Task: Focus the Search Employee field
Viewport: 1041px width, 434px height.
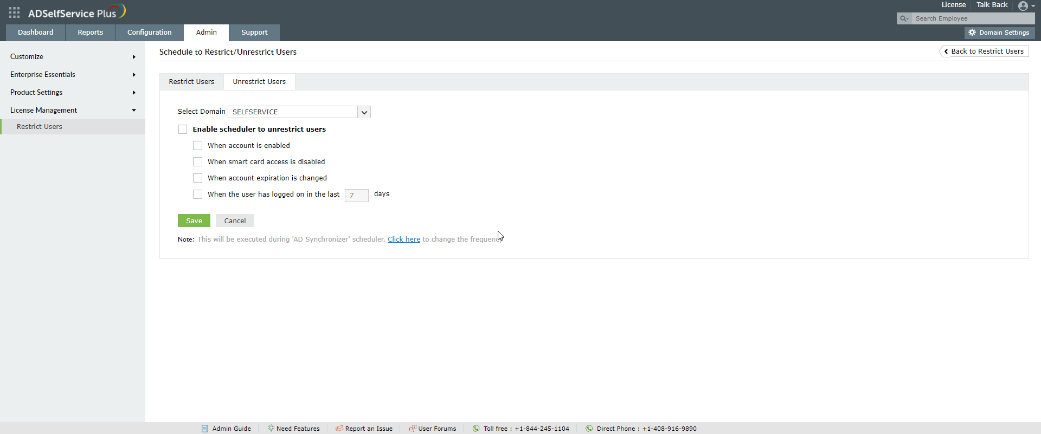Action: click(x=973, y=18)
